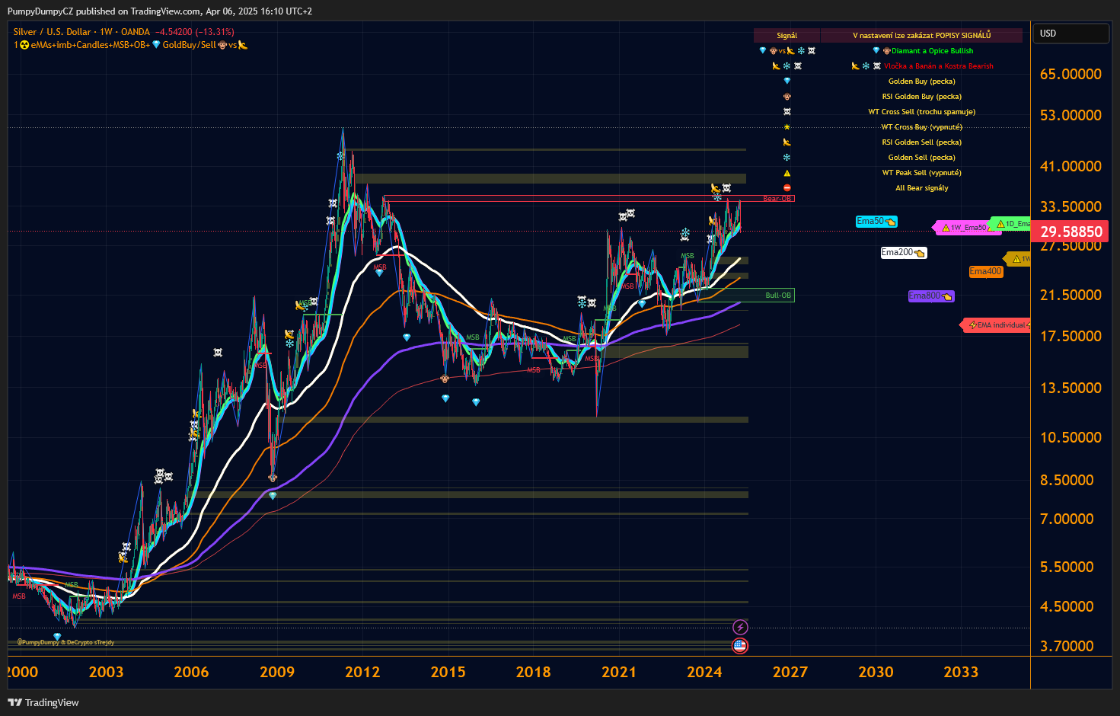The width and height of the screenshot is (1120, 716).
Task: Click the Bear-OB order block label
Action: (777, 199)
